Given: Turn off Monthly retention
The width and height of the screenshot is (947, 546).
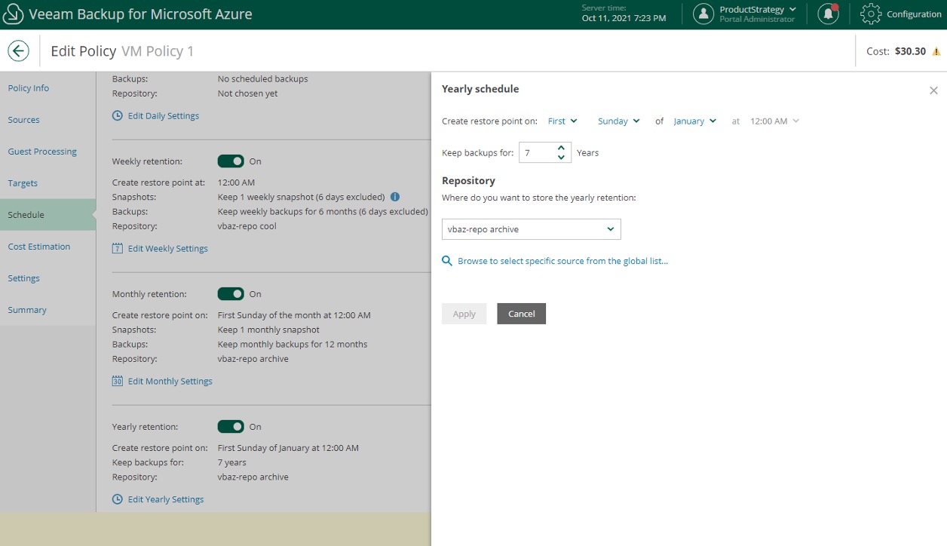Looking at the screenshot, I should 231,293.
